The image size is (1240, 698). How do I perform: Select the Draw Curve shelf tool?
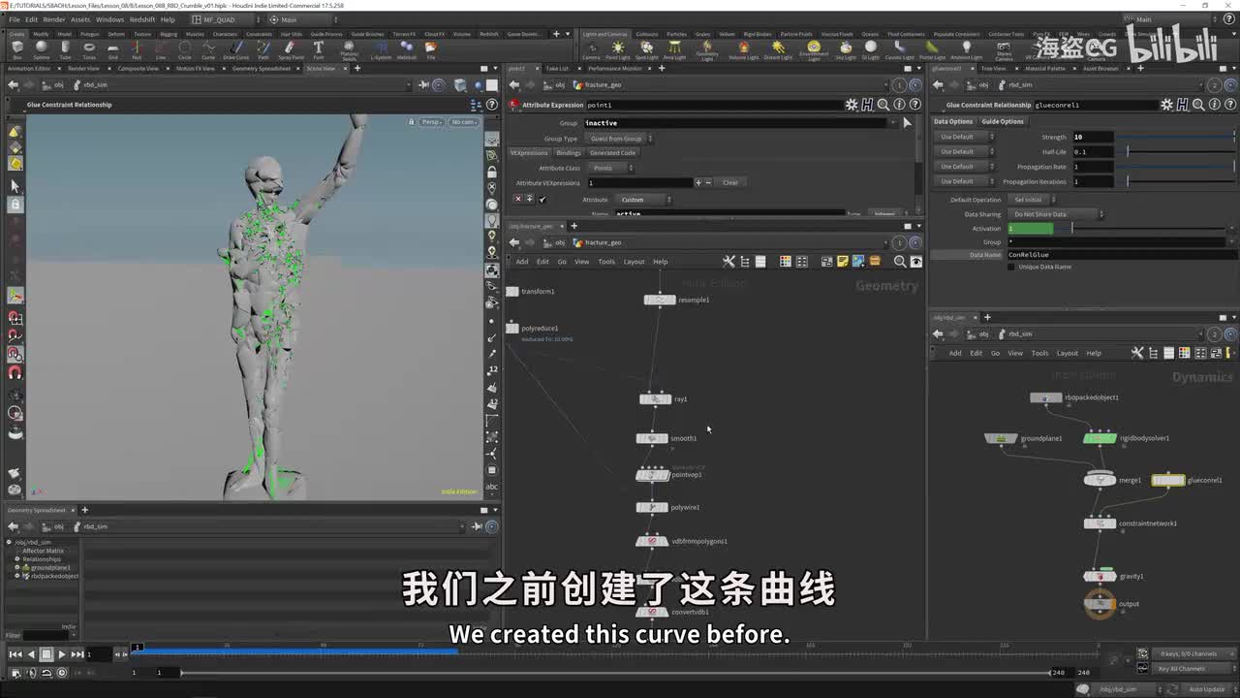[235, 48]
